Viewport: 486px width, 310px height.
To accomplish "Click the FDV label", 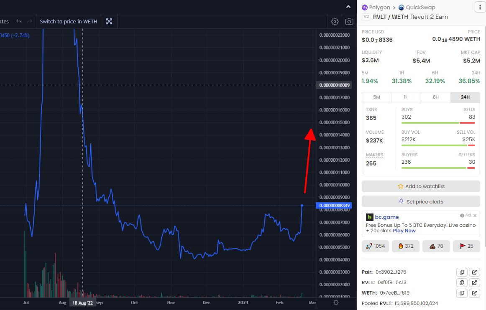I will [421, 53].
